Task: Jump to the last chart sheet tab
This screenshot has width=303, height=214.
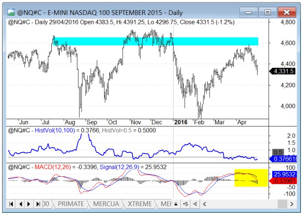Action: click(38, 204)
